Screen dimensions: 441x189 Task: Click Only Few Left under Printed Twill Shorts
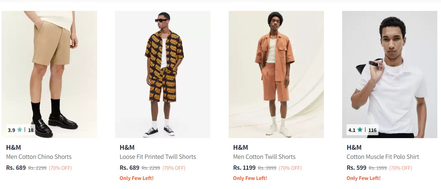tap(137, 178)
